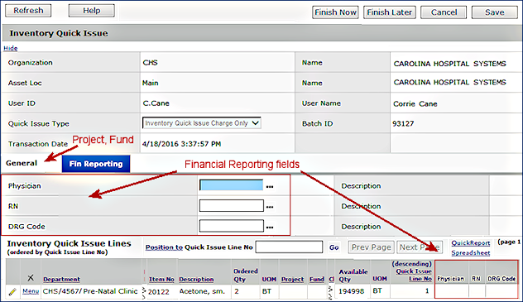The image size is (523, 302).
Task: Open the RN lookup ellipsis
Action: click(270, 207)
